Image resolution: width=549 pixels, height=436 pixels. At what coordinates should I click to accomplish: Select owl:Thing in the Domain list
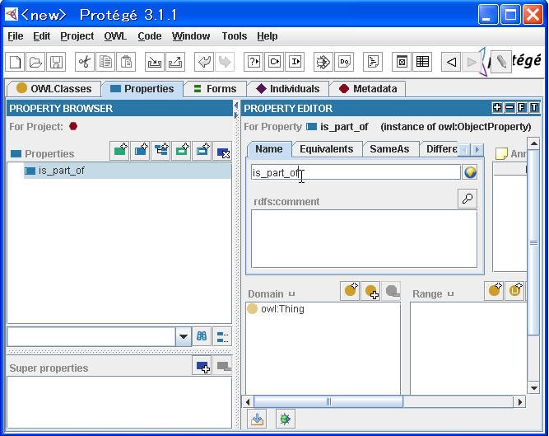pyautogui.click(x=282, y=309)
